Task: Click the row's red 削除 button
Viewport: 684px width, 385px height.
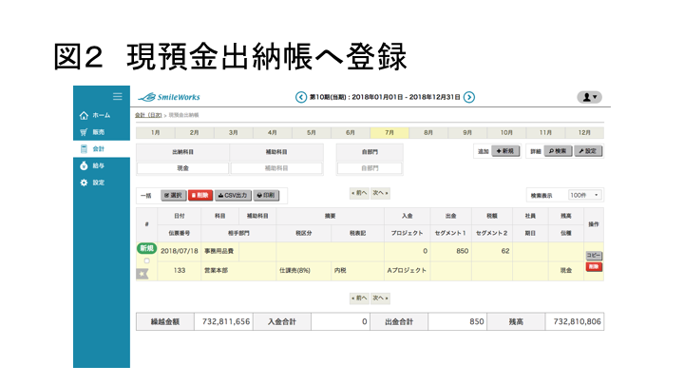Action: coord(594,267)
